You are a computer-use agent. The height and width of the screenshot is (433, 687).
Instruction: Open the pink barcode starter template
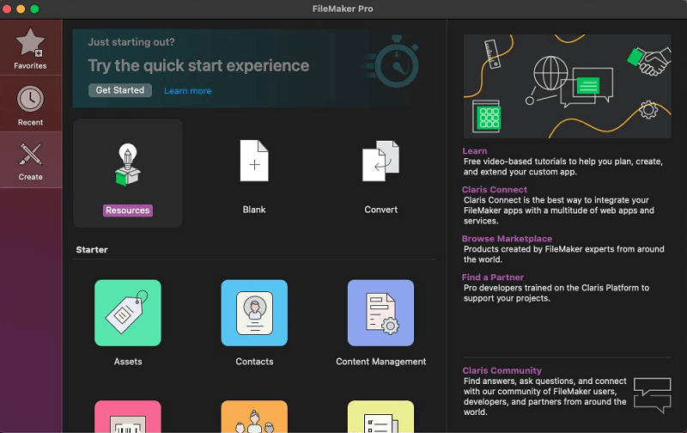[x=128, y=418]
